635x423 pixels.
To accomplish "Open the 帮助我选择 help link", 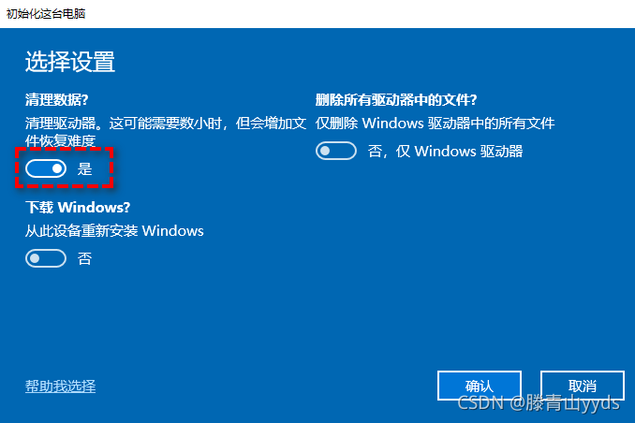I will (x=60, y=387).
